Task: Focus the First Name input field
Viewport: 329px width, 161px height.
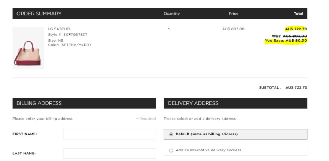Action: [x=109, y=134]
